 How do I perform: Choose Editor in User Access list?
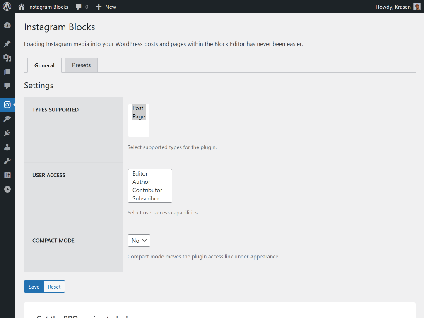[140, 174]
